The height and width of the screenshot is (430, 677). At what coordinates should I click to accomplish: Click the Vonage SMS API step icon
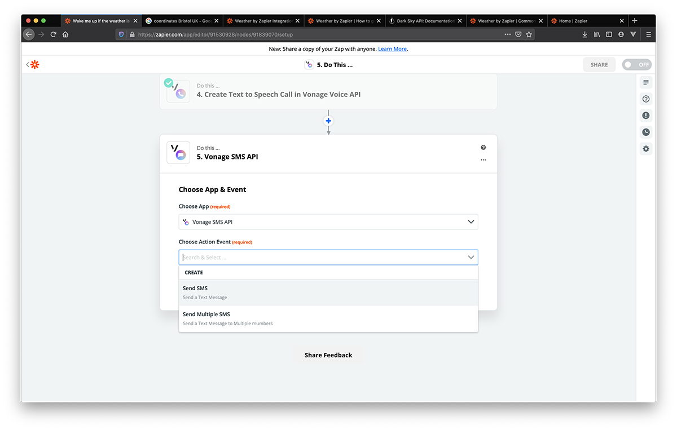[x=178, y=152]
